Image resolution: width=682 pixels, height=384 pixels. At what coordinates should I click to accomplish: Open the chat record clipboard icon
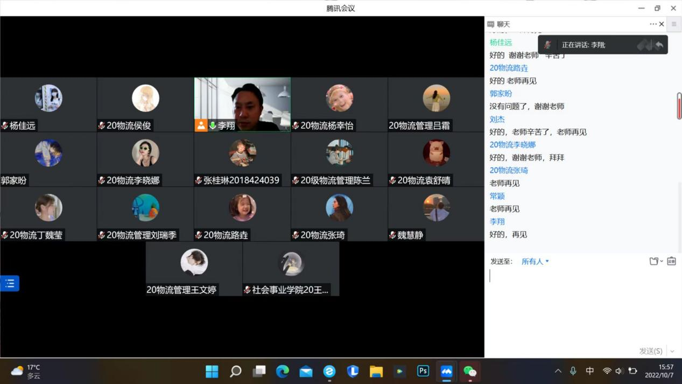pyautogui.click(x=671, y=261)
